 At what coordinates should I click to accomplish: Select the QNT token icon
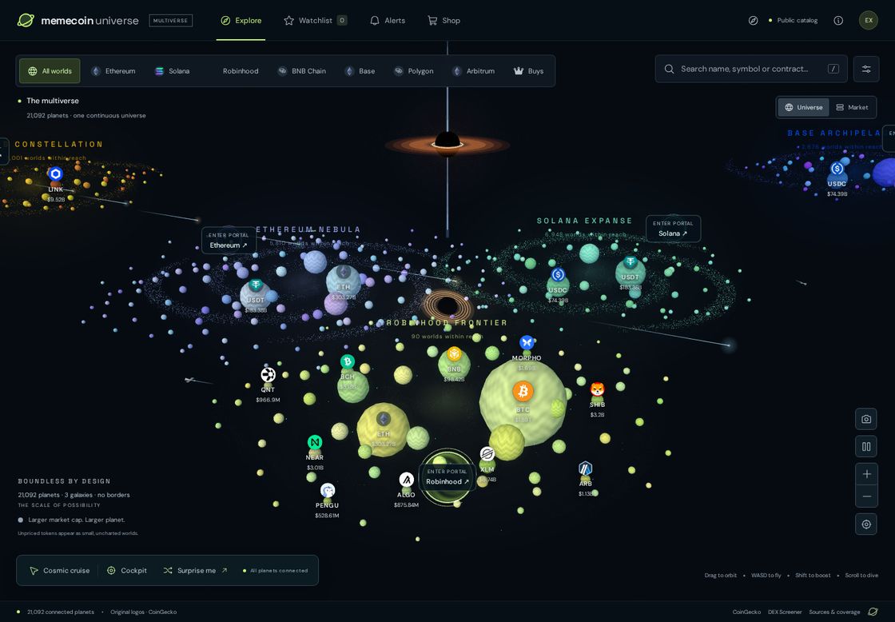click(x=268, y=375)
